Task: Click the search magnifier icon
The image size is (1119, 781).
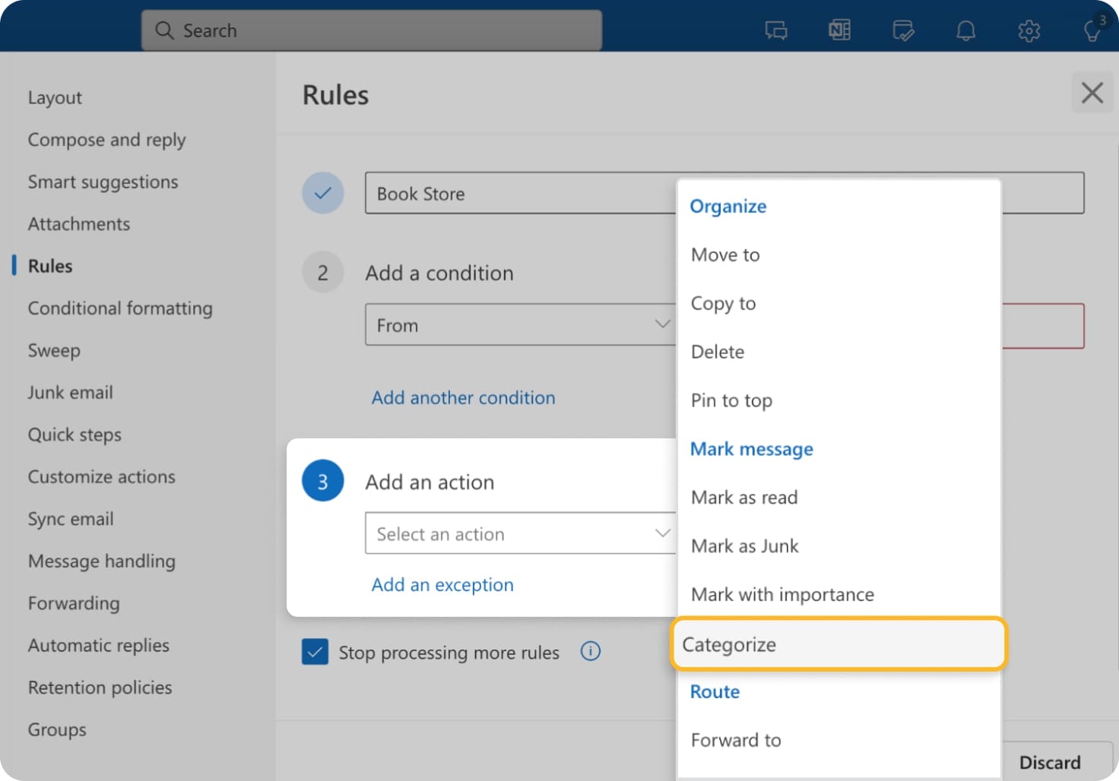Action: (164, 30)
